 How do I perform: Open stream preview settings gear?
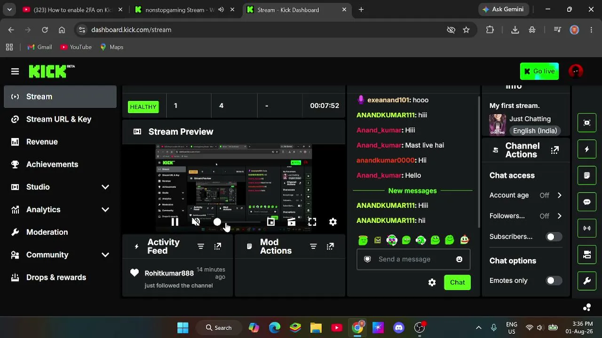(333, 222)
